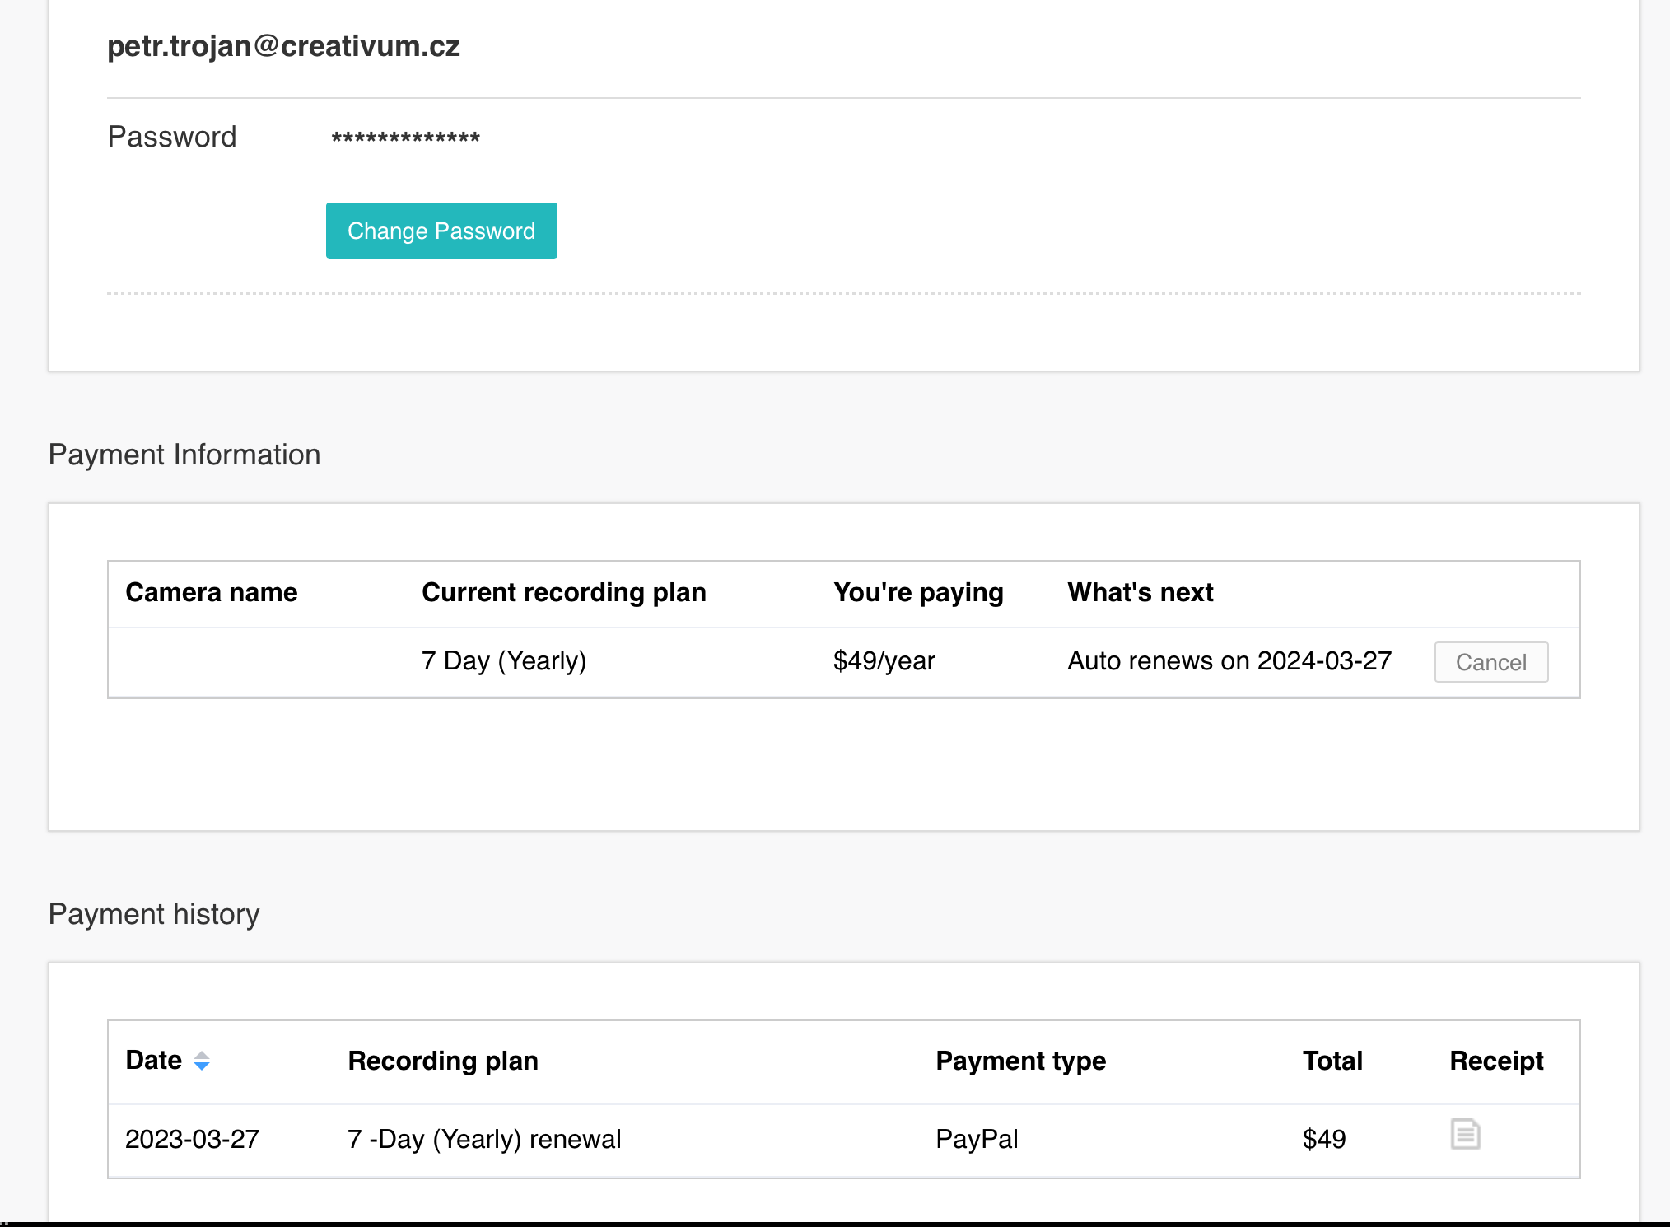Click the Date column sort arrows
This screenshot has height=1227, width=1670.
202,1061
